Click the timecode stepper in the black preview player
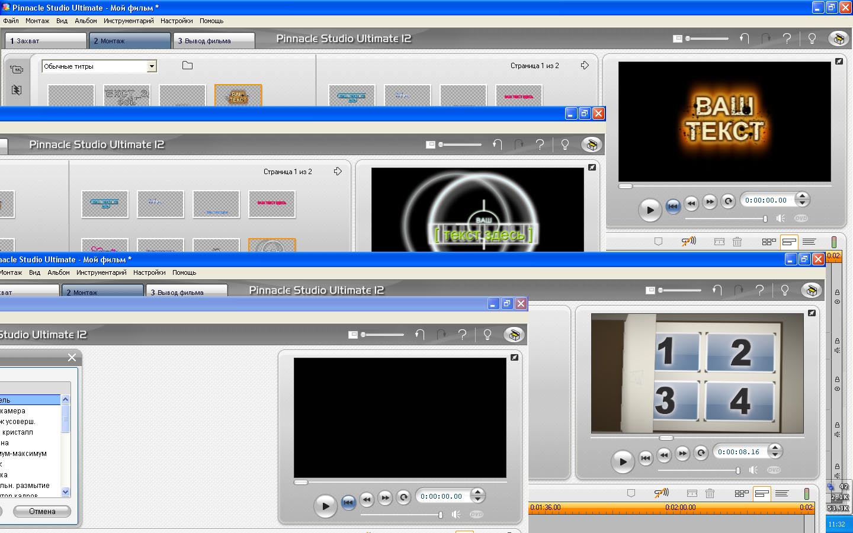This screenshot has width=853, height=533. (x=478, y=496)
